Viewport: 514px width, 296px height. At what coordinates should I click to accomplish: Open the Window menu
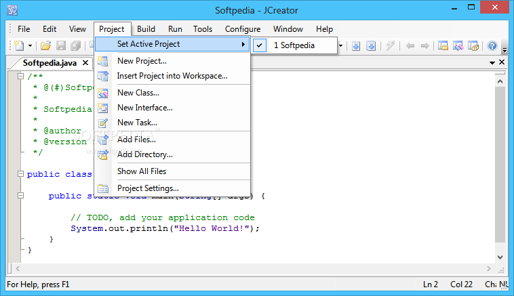(x=288, y=29)
